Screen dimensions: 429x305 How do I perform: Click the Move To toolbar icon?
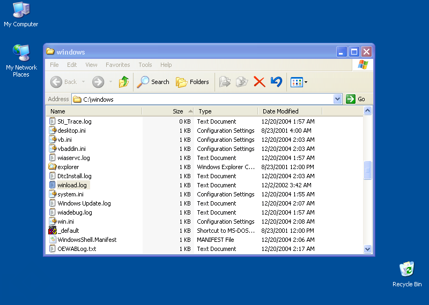click(x=225, y=82)
